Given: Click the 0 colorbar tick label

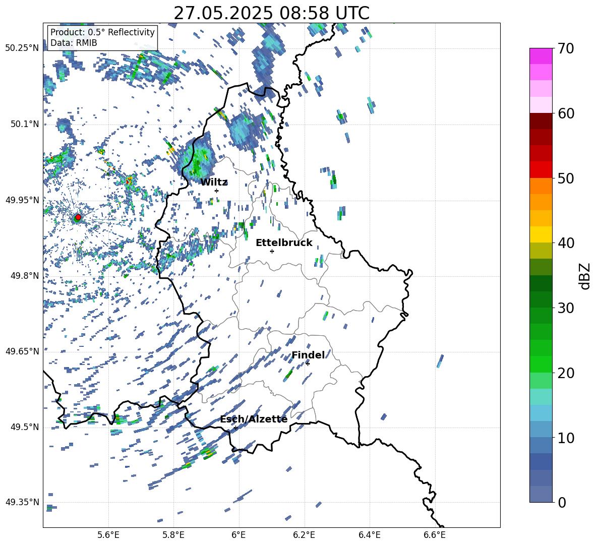Looking at the screenshot, I should 562,502.
